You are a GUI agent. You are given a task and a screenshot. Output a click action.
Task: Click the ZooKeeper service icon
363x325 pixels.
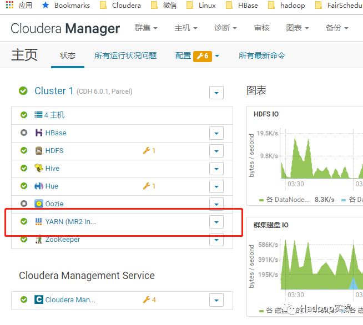(x=39, y=240)
